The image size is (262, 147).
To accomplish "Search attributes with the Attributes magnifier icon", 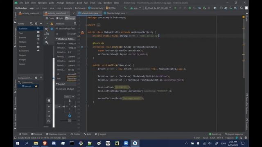I will pos(75,24).
